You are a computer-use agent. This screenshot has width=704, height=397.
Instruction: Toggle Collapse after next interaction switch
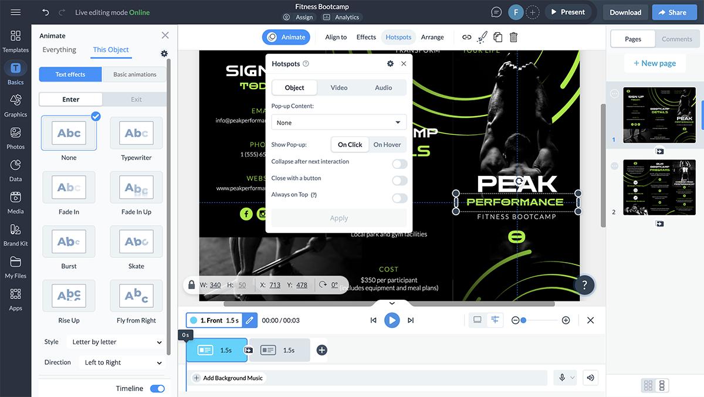[x=400, y=164]
